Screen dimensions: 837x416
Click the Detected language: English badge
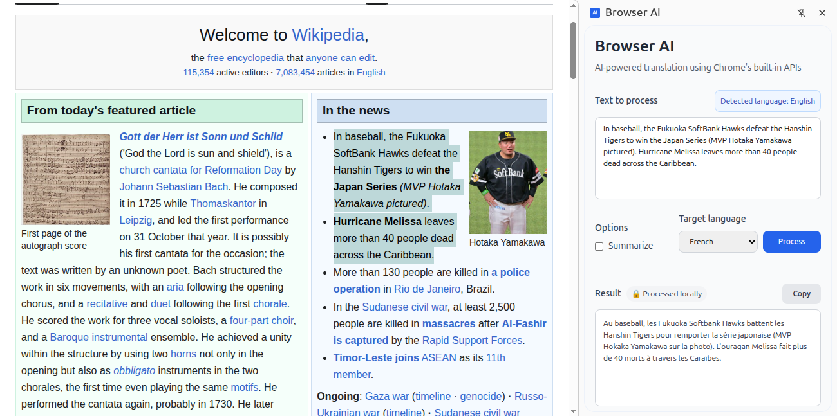(767, 101)
